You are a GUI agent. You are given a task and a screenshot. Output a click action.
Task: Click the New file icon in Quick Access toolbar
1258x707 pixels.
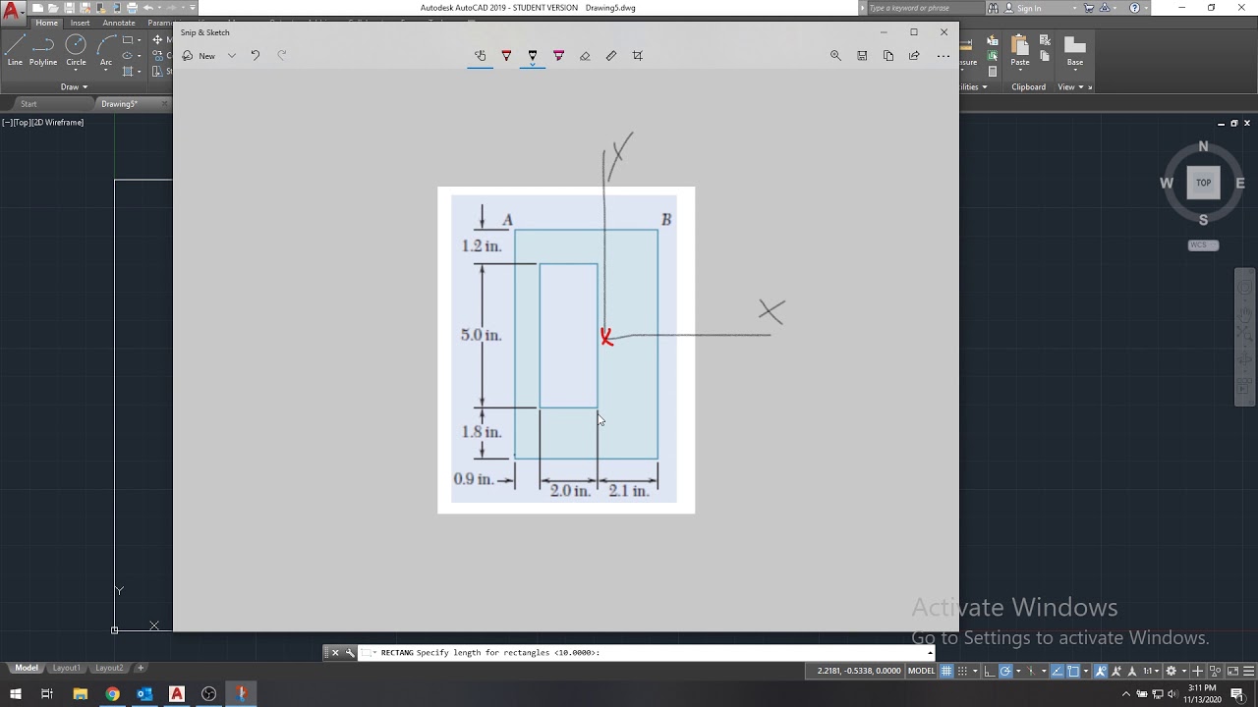pos(37,8)
